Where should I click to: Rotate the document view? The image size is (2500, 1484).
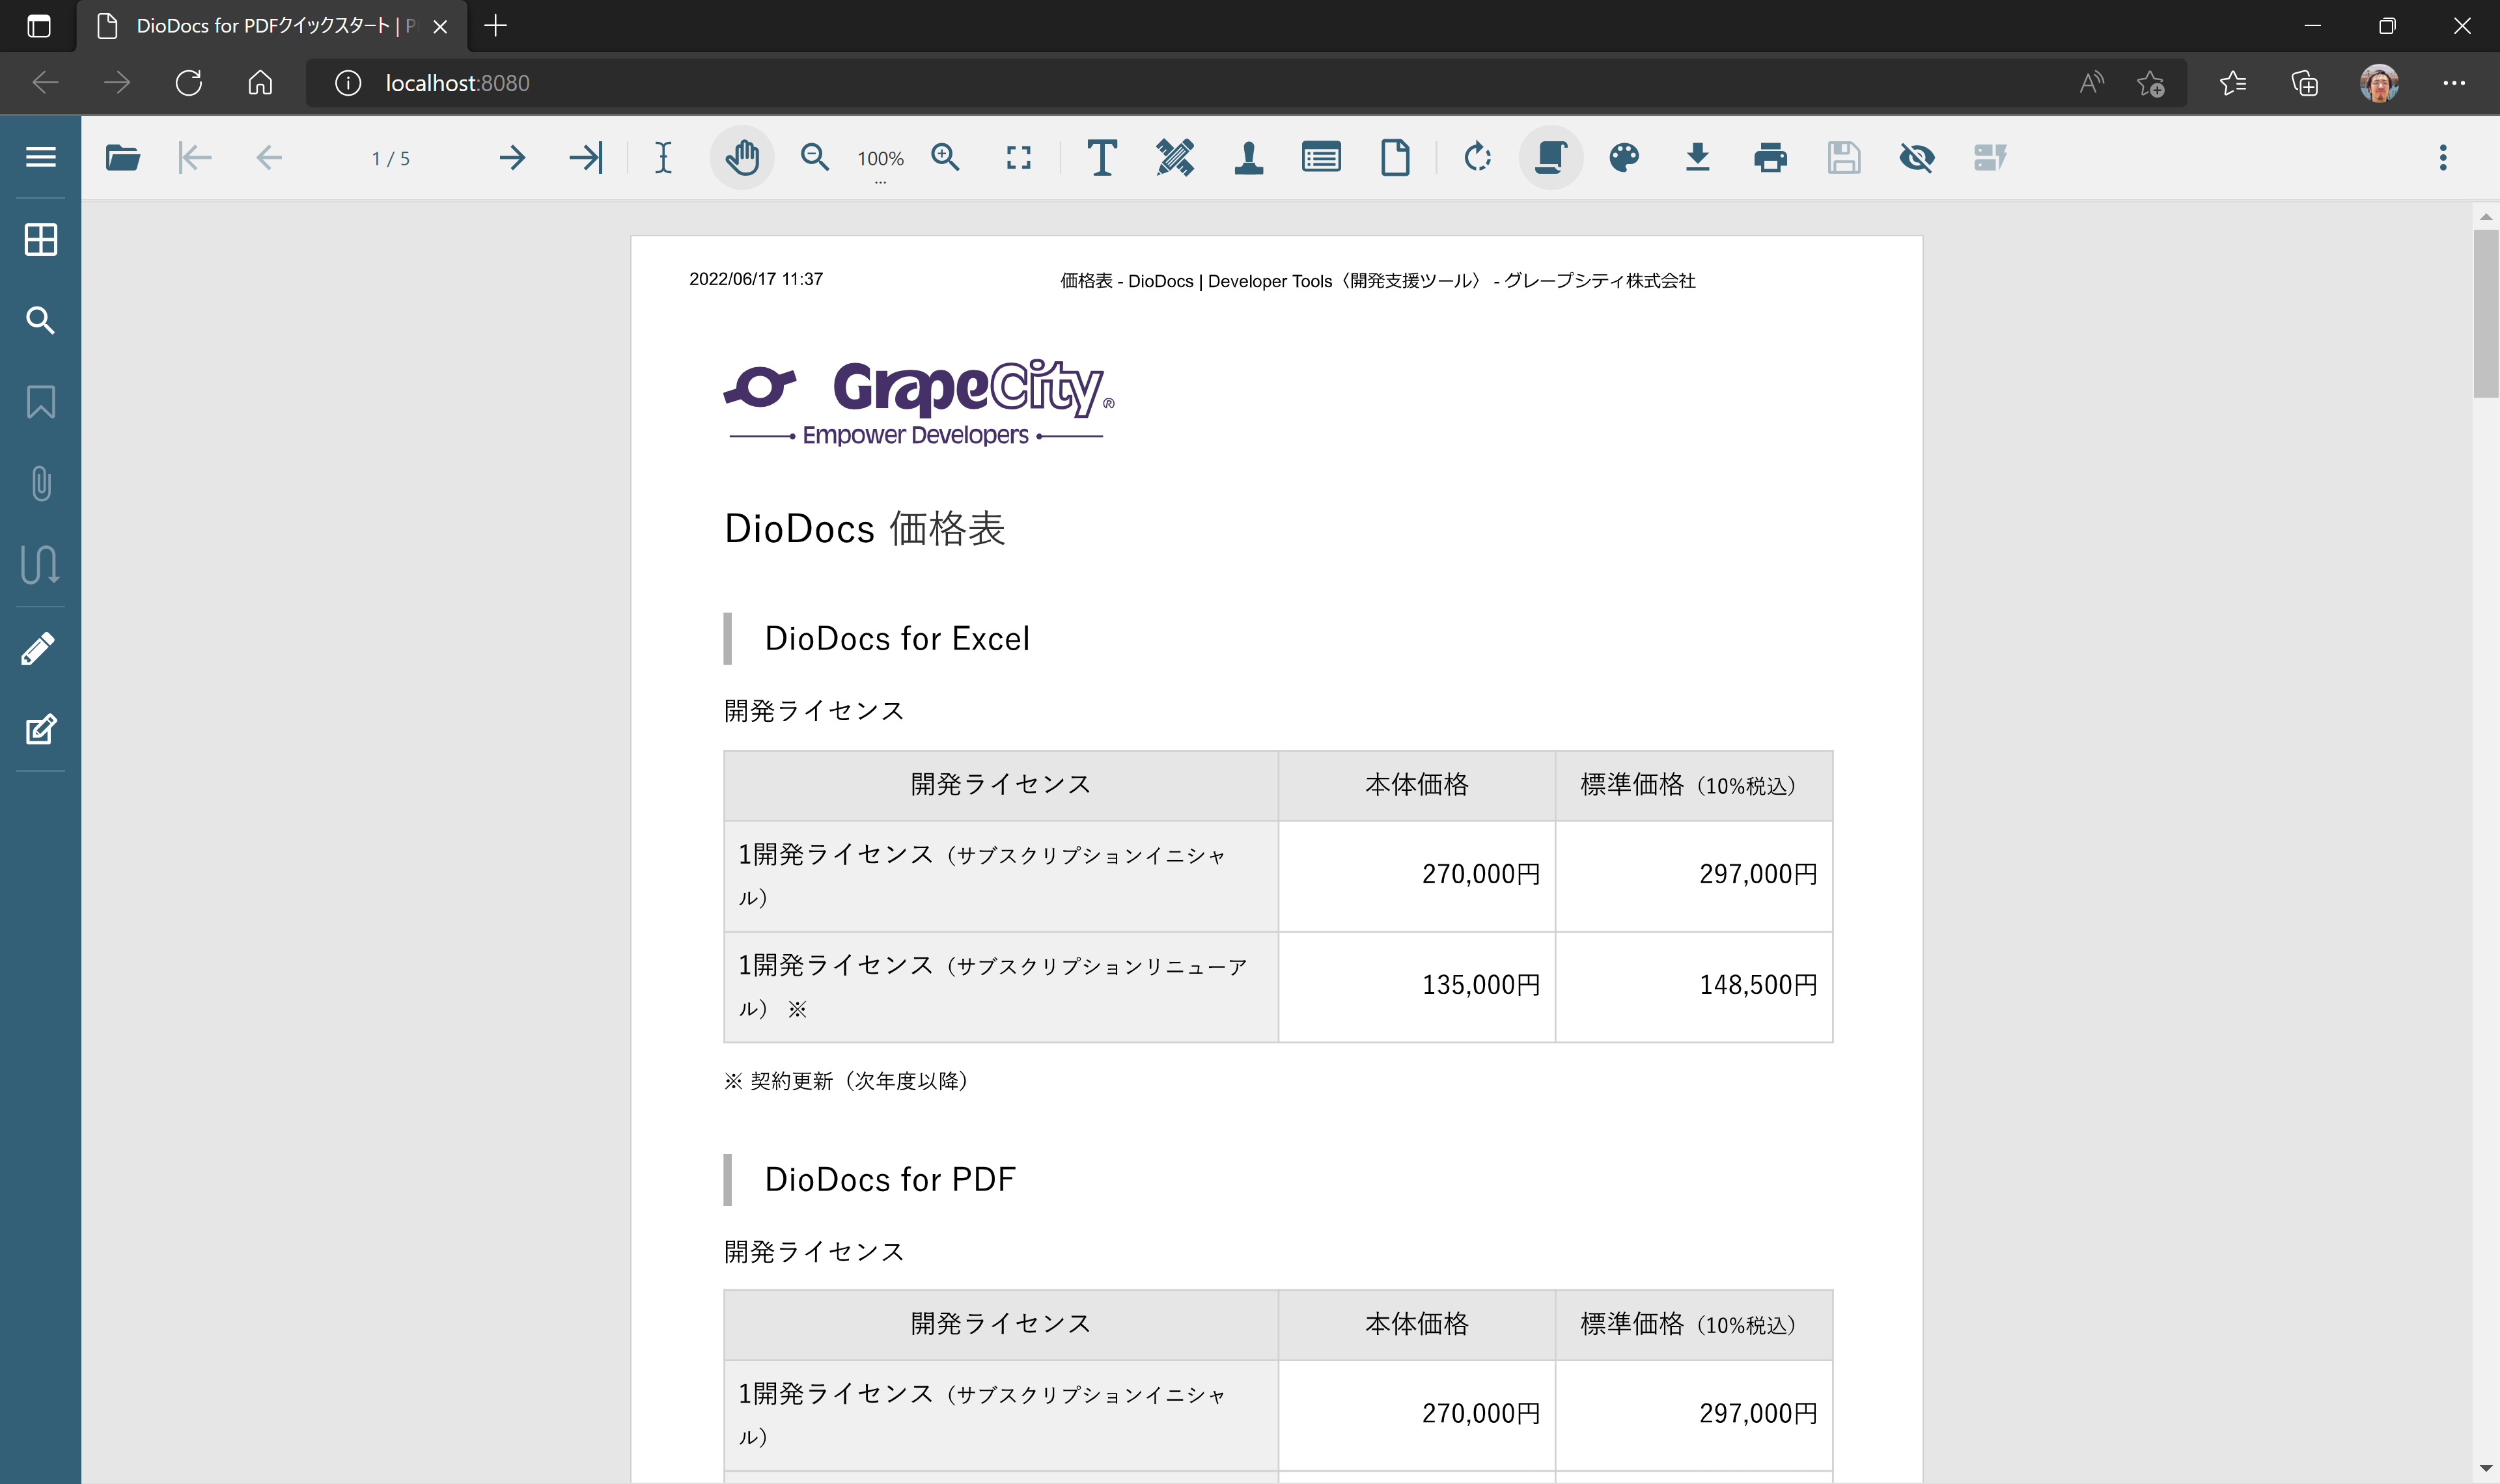coord(1477,157)
